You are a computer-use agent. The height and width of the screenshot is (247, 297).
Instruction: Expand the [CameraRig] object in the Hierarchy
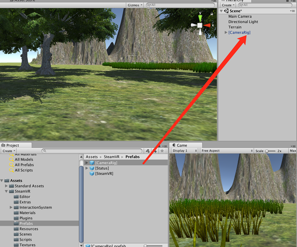(x=226, y=33)
